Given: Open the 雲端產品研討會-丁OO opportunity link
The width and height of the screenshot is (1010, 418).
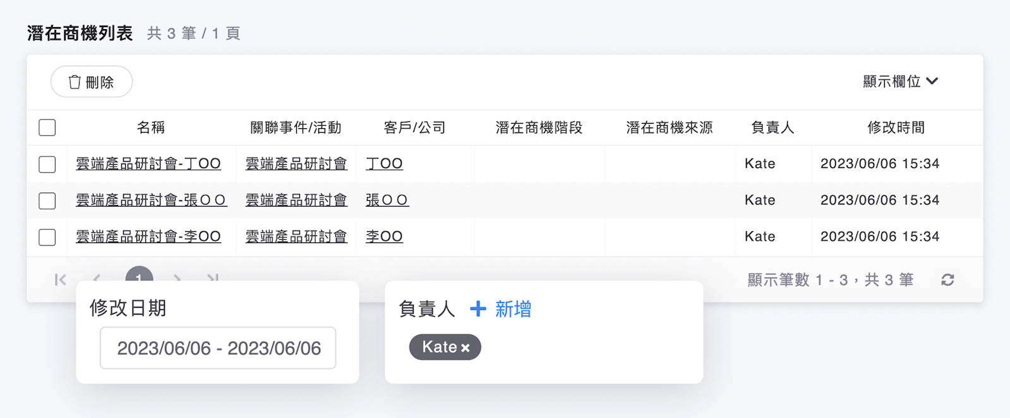Looking at the screenshot, I should point(148,164).
